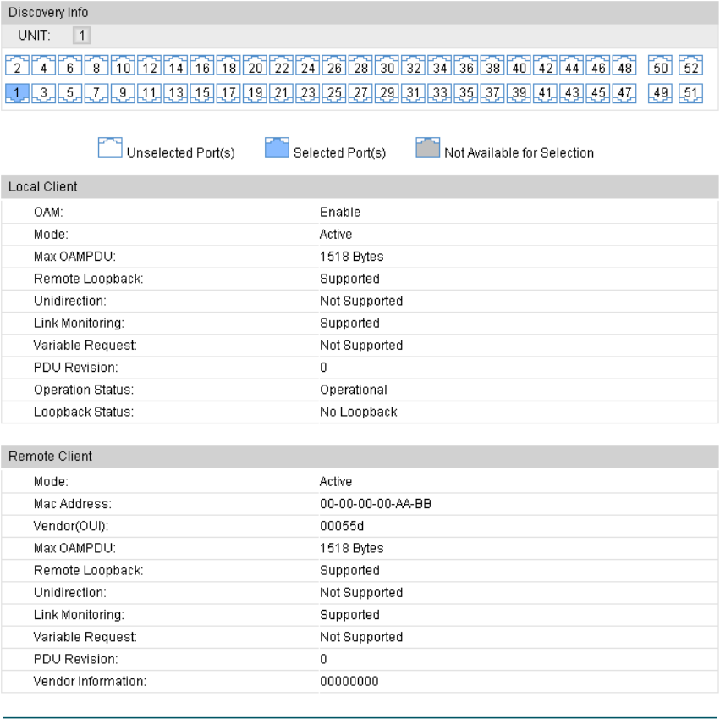Viewport: 720px width, 725px height.
Task: Click the Selected Port(s) legend icon
Action: [x=277, y=147]
